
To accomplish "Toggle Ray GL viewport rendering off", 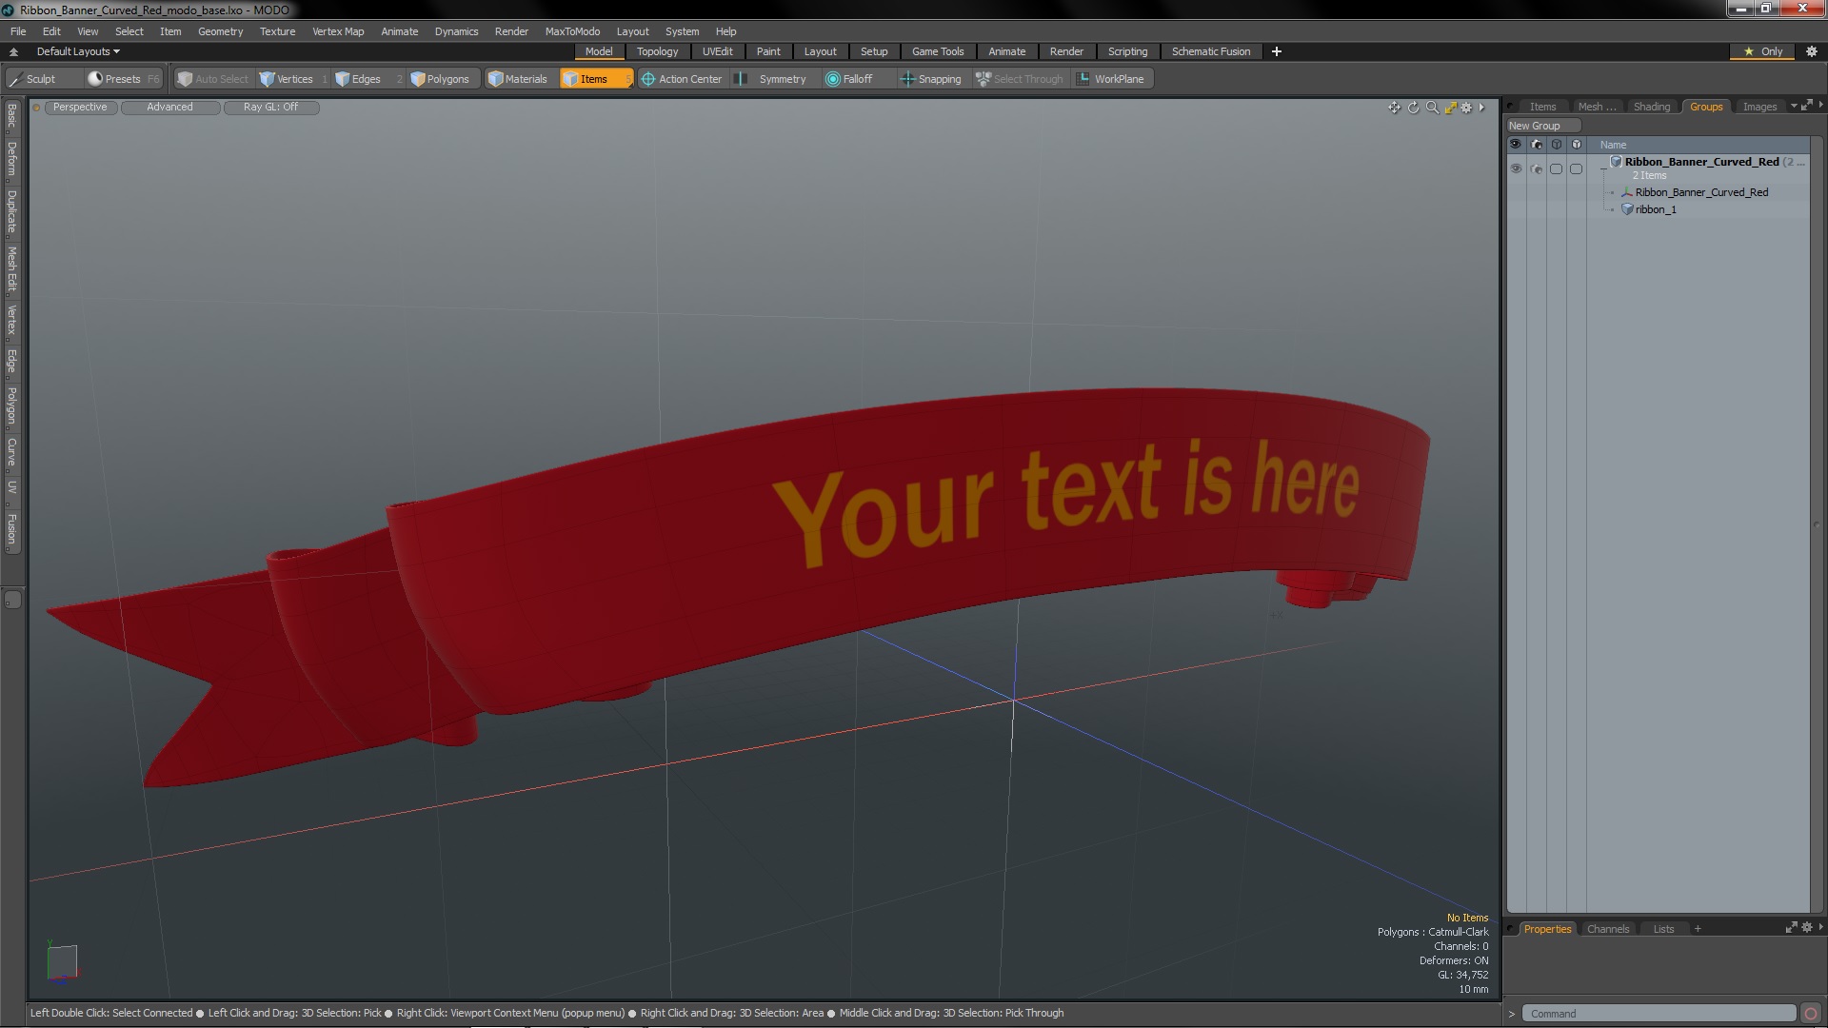I will click(268, 107).
